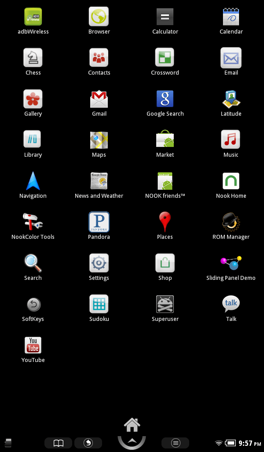This screenshot has height=452, width=264.
Task: Tap the back button in status bar
Action: 88,443
